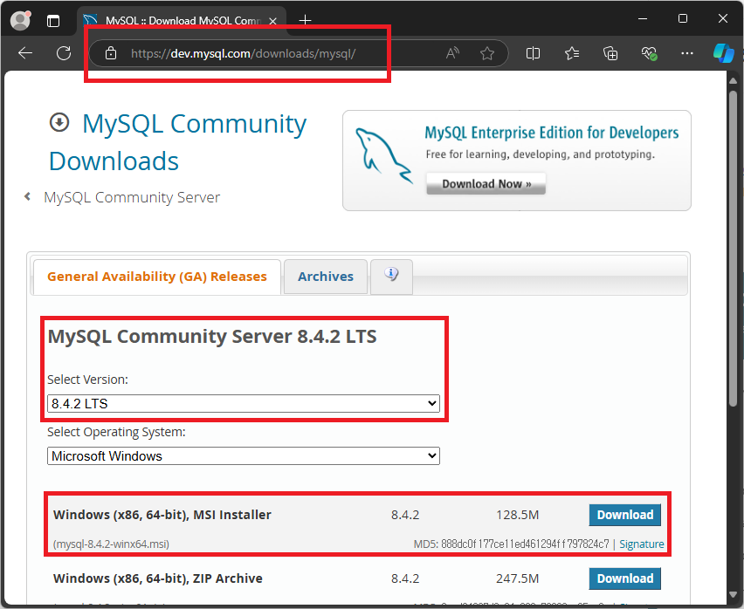The width and height of the screenshot is (744, 609).
Task: Refresh the current page
Action: [64, 53]
